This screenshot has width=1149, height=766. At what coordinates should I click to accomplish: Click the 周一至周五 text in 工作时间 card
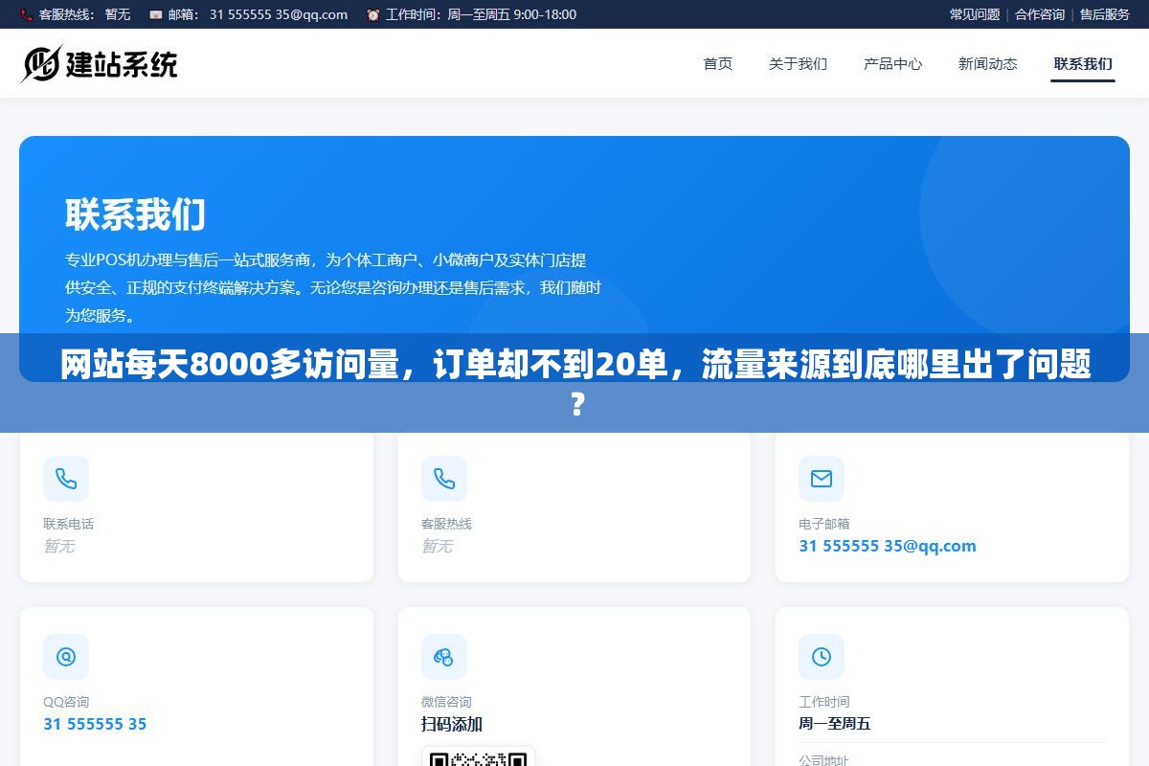click(835, 724)
